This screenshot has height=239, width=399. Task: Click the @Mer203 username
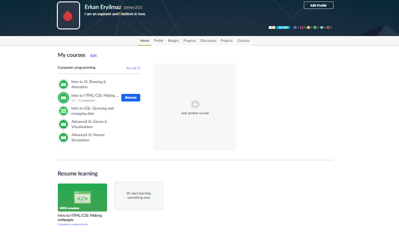pos(133,8)
